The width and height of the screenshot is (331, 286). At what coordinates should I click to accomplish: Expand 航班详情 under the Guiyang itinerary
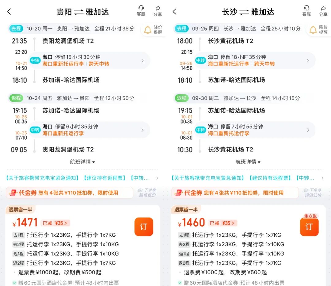(82, 162)
